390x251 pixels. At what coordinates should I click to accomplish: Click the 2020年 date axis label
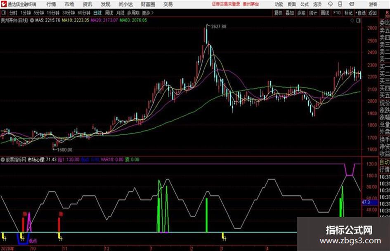7,249
